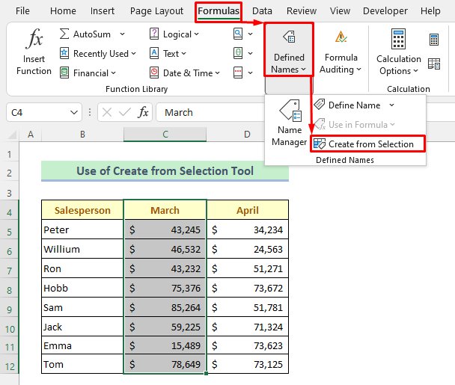This screenshot has width=455, height=385.
Task: Click the March value 78,649
Action: point(165,364)
